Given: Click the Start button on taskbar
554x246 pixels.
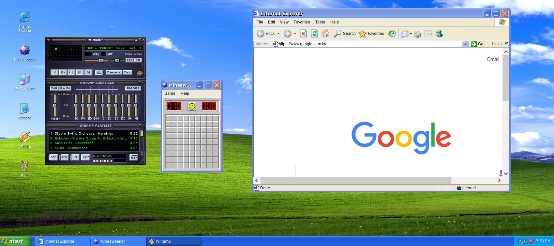Looking at the screenshot, I should (x=15, y=241).
